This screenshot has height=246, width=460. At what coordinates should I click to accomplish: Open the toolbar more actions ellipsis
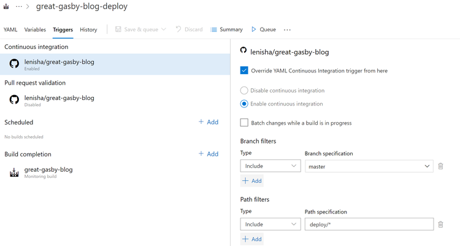click(287, 29)
